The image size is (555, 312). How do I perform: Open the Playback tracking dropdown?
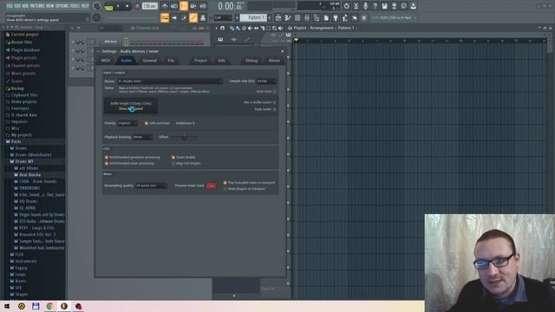tap(142, 137)
